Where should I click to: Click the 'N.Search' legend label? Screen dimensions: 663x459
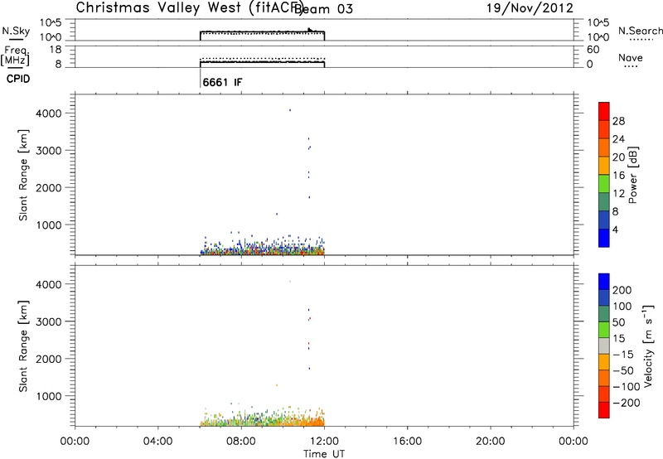[x=641, y=31]
